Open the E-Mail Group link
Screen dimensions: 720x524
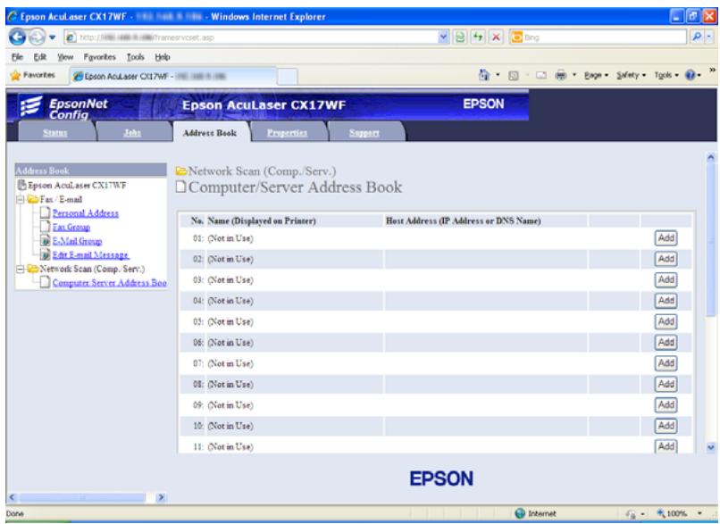77,241
